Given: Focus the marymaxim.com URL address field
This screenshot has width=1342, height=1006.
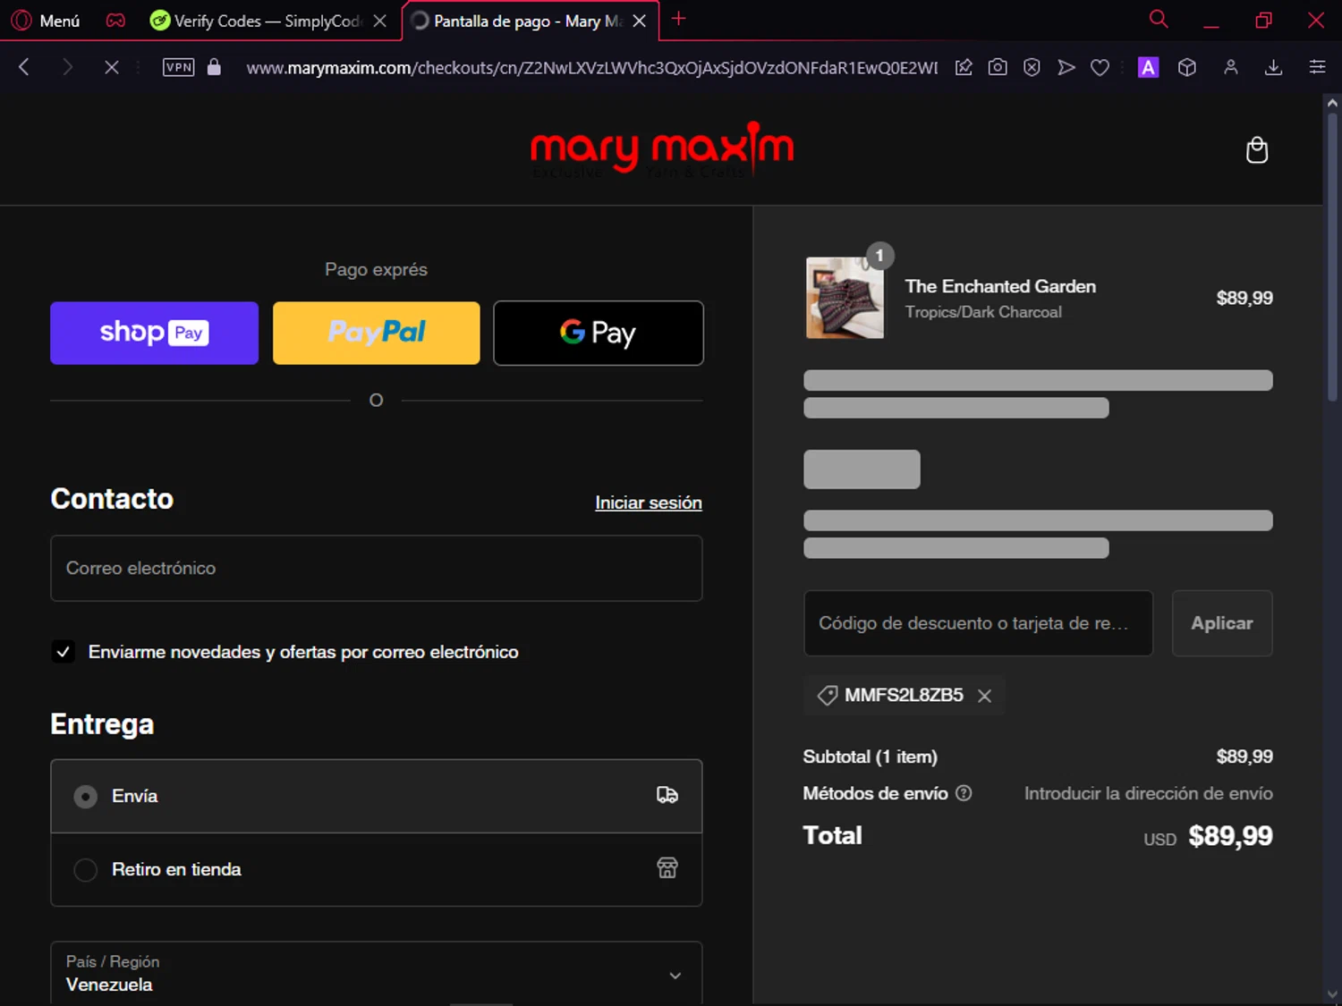Looking at the screenshot, I should (x=592, y=68).
